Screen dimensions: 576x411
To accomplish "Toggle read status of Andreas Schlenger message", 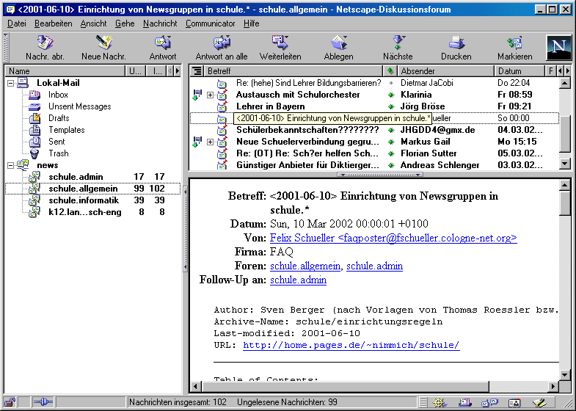I will click(391, 165).
